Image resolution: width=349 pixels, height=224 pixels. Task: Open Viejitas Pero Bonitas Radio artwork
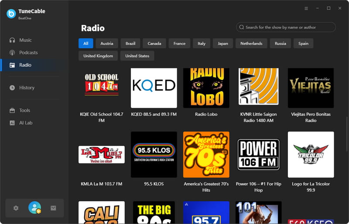(x=311, y=88)
